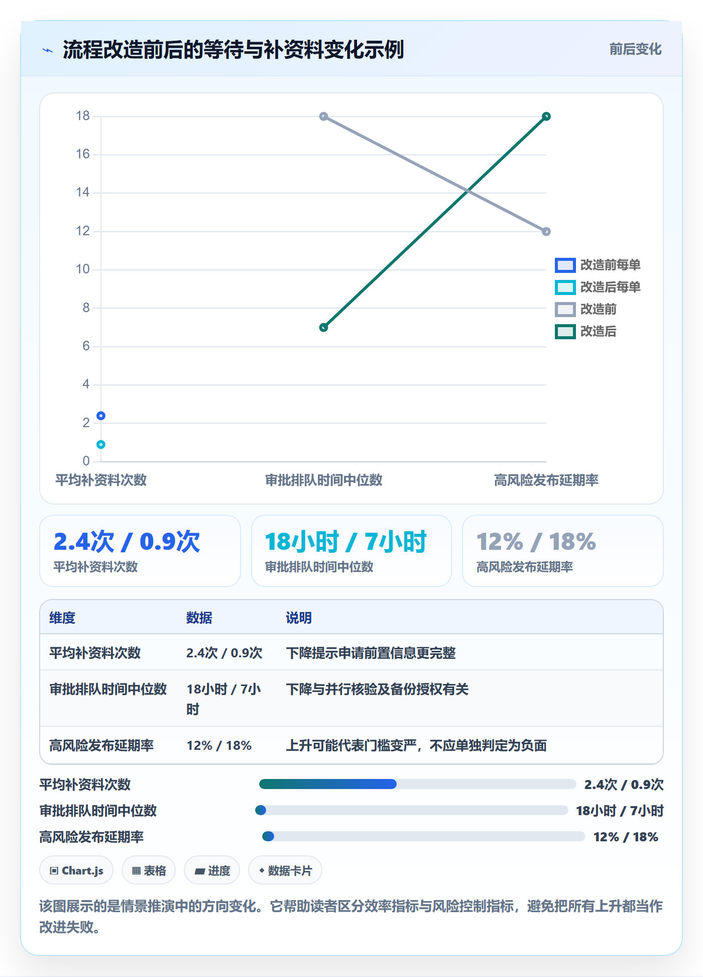
Task: Select the 12% / 18% data card
Action: (x=563, y=551)
